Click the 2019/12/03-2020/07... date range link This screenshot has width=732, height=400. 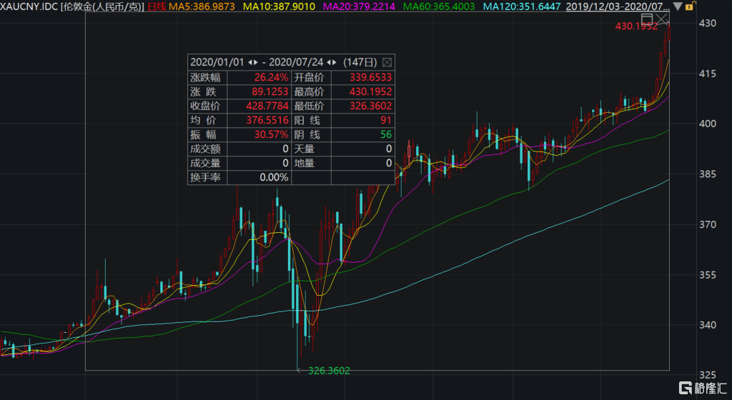(x=617, y=6)
